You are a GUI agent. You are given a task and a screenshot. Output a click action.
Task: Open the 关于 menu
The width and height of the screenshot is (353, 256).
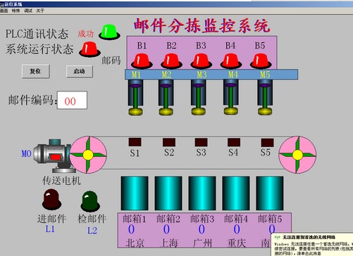(x=40, y=11)
